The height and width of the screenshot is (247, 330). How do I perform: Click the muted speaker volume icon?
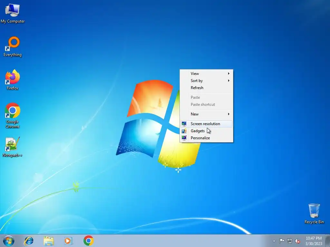[297, 241]
